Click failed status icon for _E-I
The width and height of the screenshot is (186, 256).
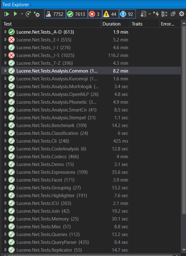tap(12, 40)
